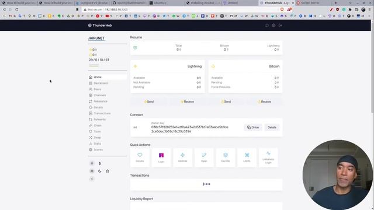Open the LnMarkets Login quick action
Screen dimensions: 374x210
[x=268, y=157]
